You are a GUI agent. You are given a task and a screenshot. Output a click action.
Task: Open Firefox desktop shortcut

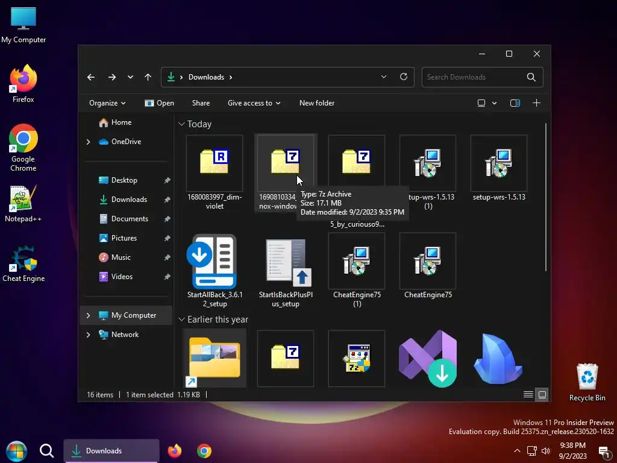point(23,84)
